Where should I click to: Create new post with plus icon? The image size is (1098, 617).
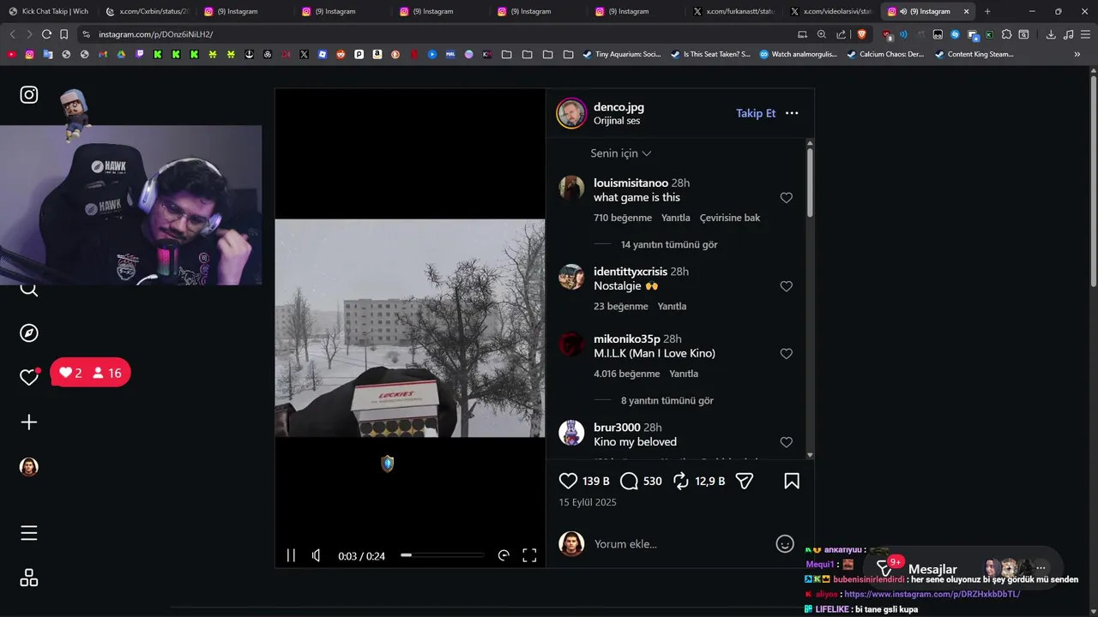[x=29, y=422]
